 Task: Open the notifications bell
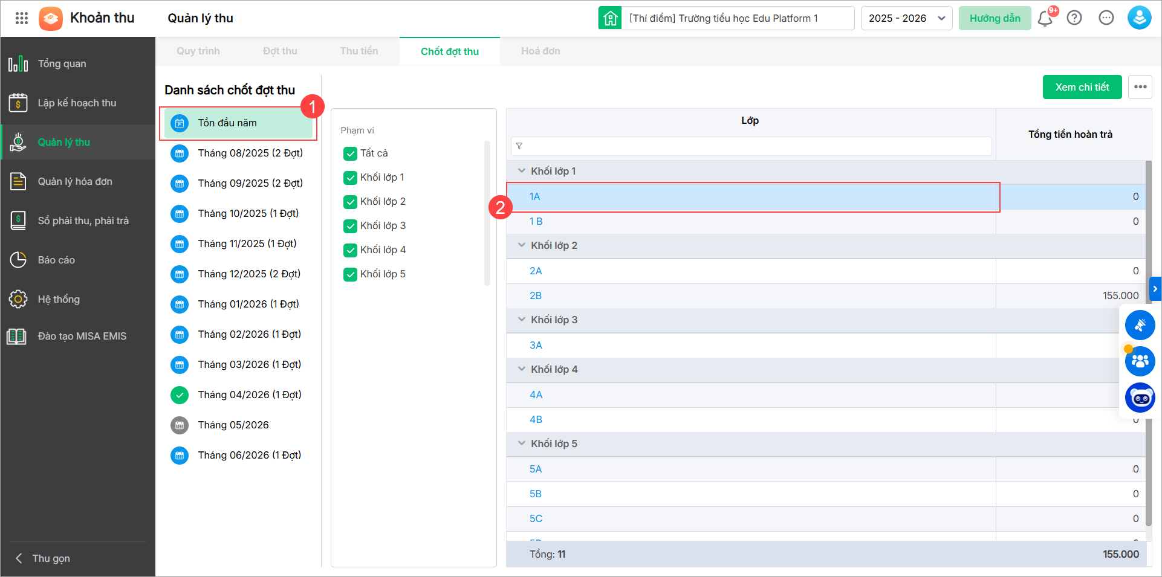click(x=1045, y=18)
